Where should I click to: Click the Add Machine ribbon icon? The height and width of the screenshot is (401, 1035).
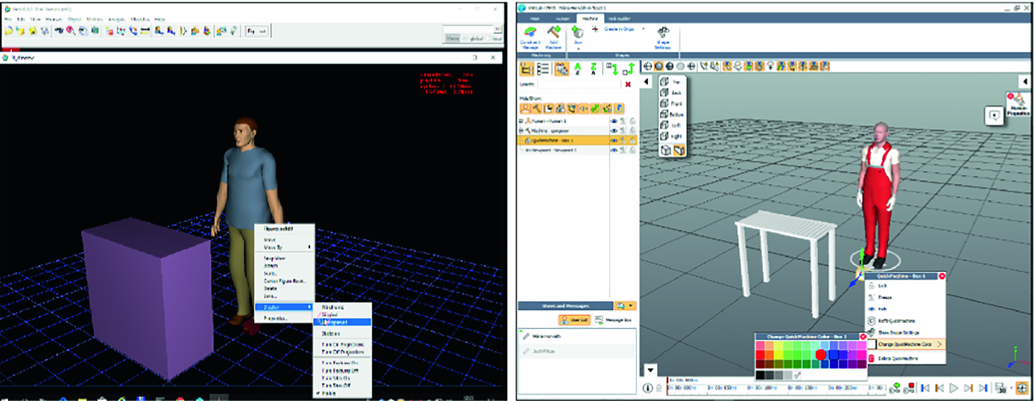553,34
